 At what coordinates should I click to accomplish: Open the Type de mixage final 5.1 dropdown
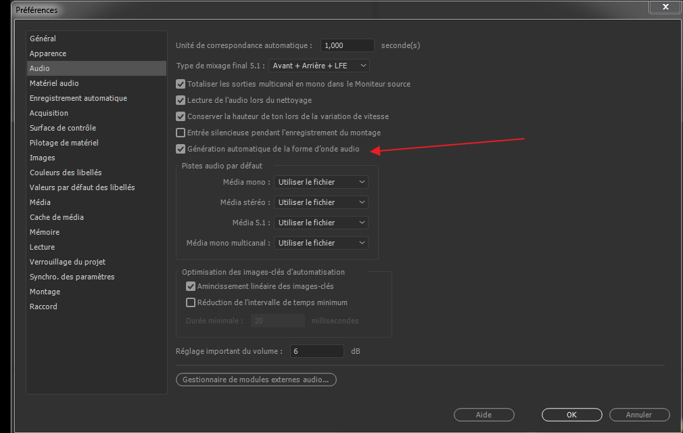point(319,66)
